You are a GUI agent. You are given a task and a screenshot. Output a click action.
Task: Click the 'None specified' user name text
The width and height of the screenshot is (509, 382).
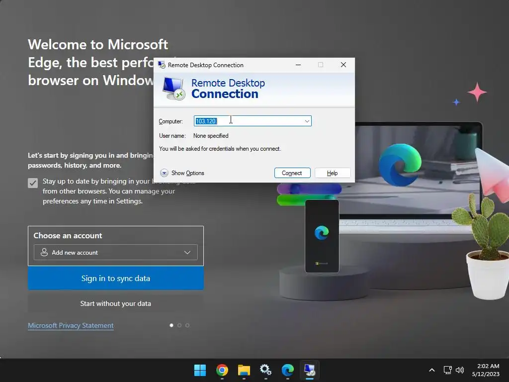pos(211,136)
